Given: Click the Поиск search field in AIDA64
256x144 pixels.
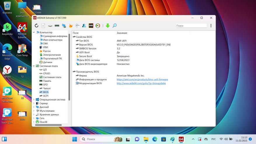Looking at the screenshot, I should coord(191,26).
